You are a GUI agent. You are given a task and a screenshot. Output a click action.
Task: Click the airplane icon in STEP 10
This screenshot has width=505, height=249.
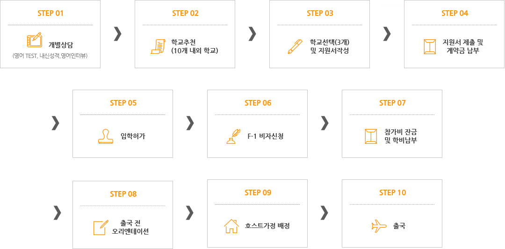coord(379,226)
